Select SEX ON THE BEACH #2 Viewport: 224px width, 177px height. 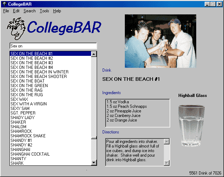pyautogui.click(x=50, y=58)
